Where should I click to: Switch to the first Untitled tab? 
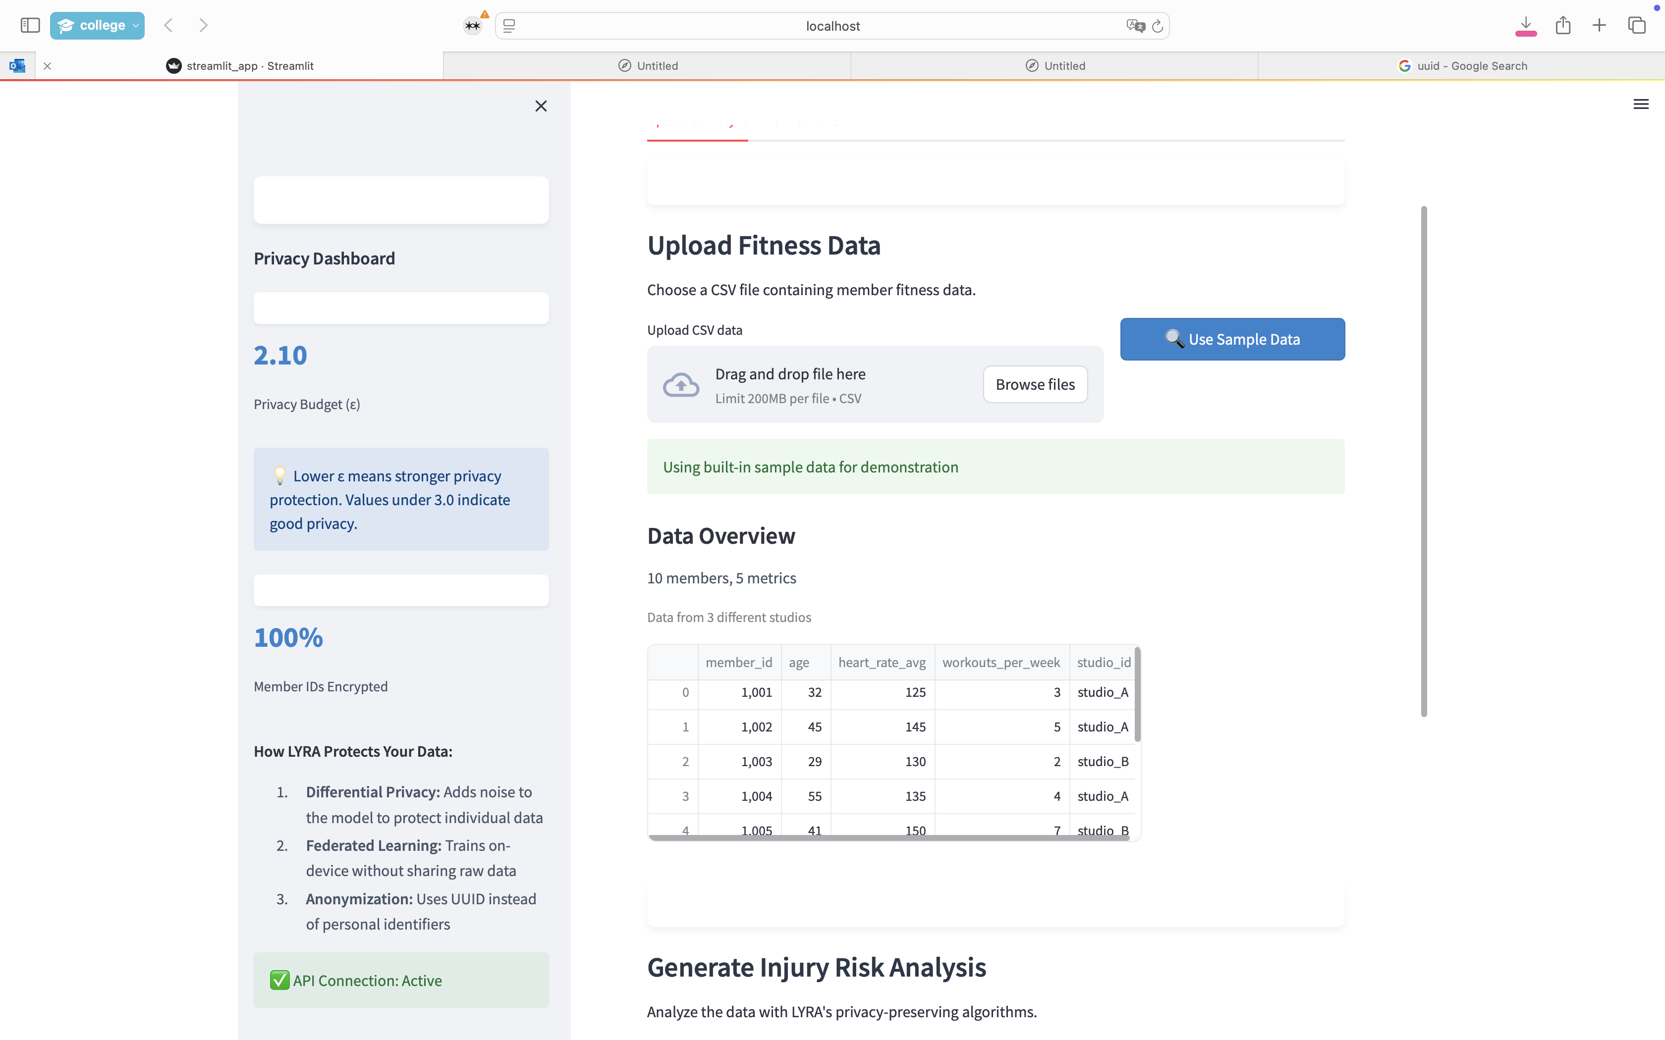click(x=648, y=66)
